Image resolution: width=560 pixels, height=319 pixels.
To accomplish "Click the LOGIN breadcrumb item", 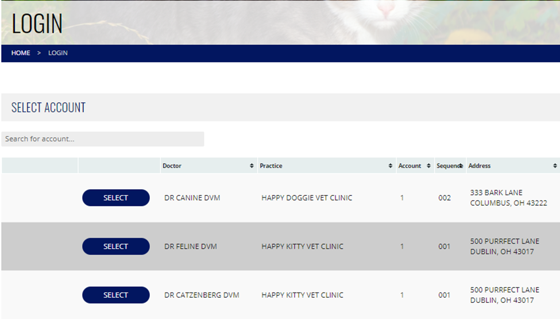I will click(58, 53).
